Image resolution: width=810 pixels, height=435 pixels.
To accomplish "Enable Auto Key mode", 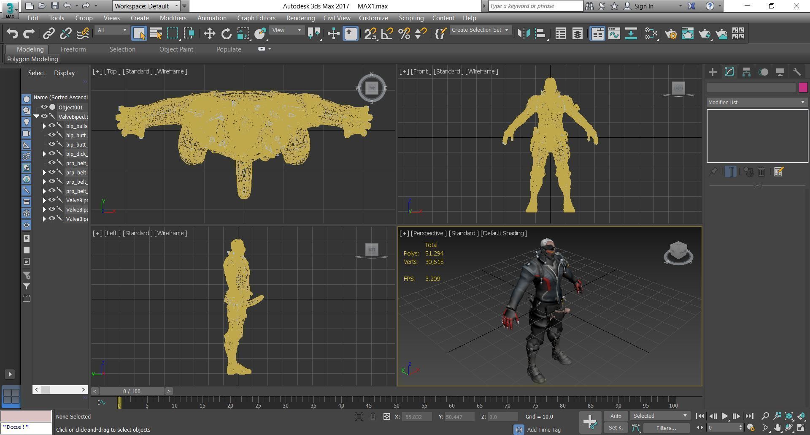I will point(616,416).
